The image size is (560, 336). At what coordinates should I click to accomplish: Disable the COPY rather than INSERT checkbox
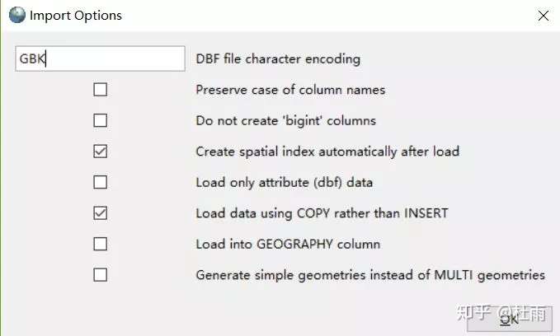click(101, 213)
